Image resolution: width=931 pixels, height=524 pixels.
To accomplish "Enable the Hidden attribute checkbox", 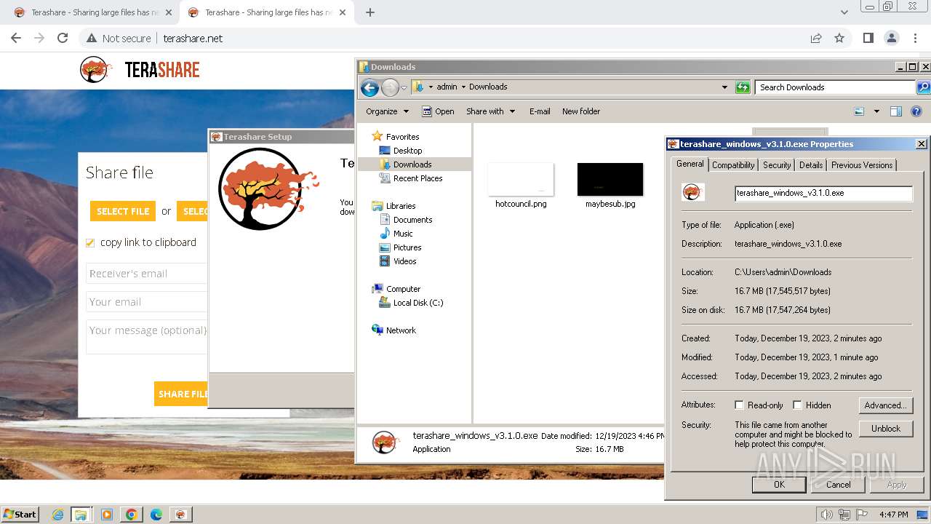I will (797, 405).
